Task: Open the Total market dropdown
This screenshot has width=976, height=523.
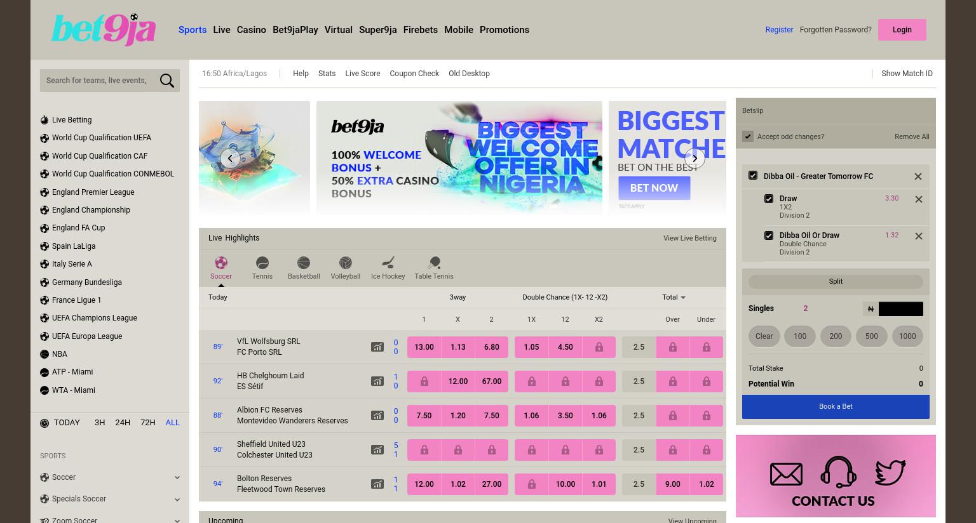Action: [674, 297]
